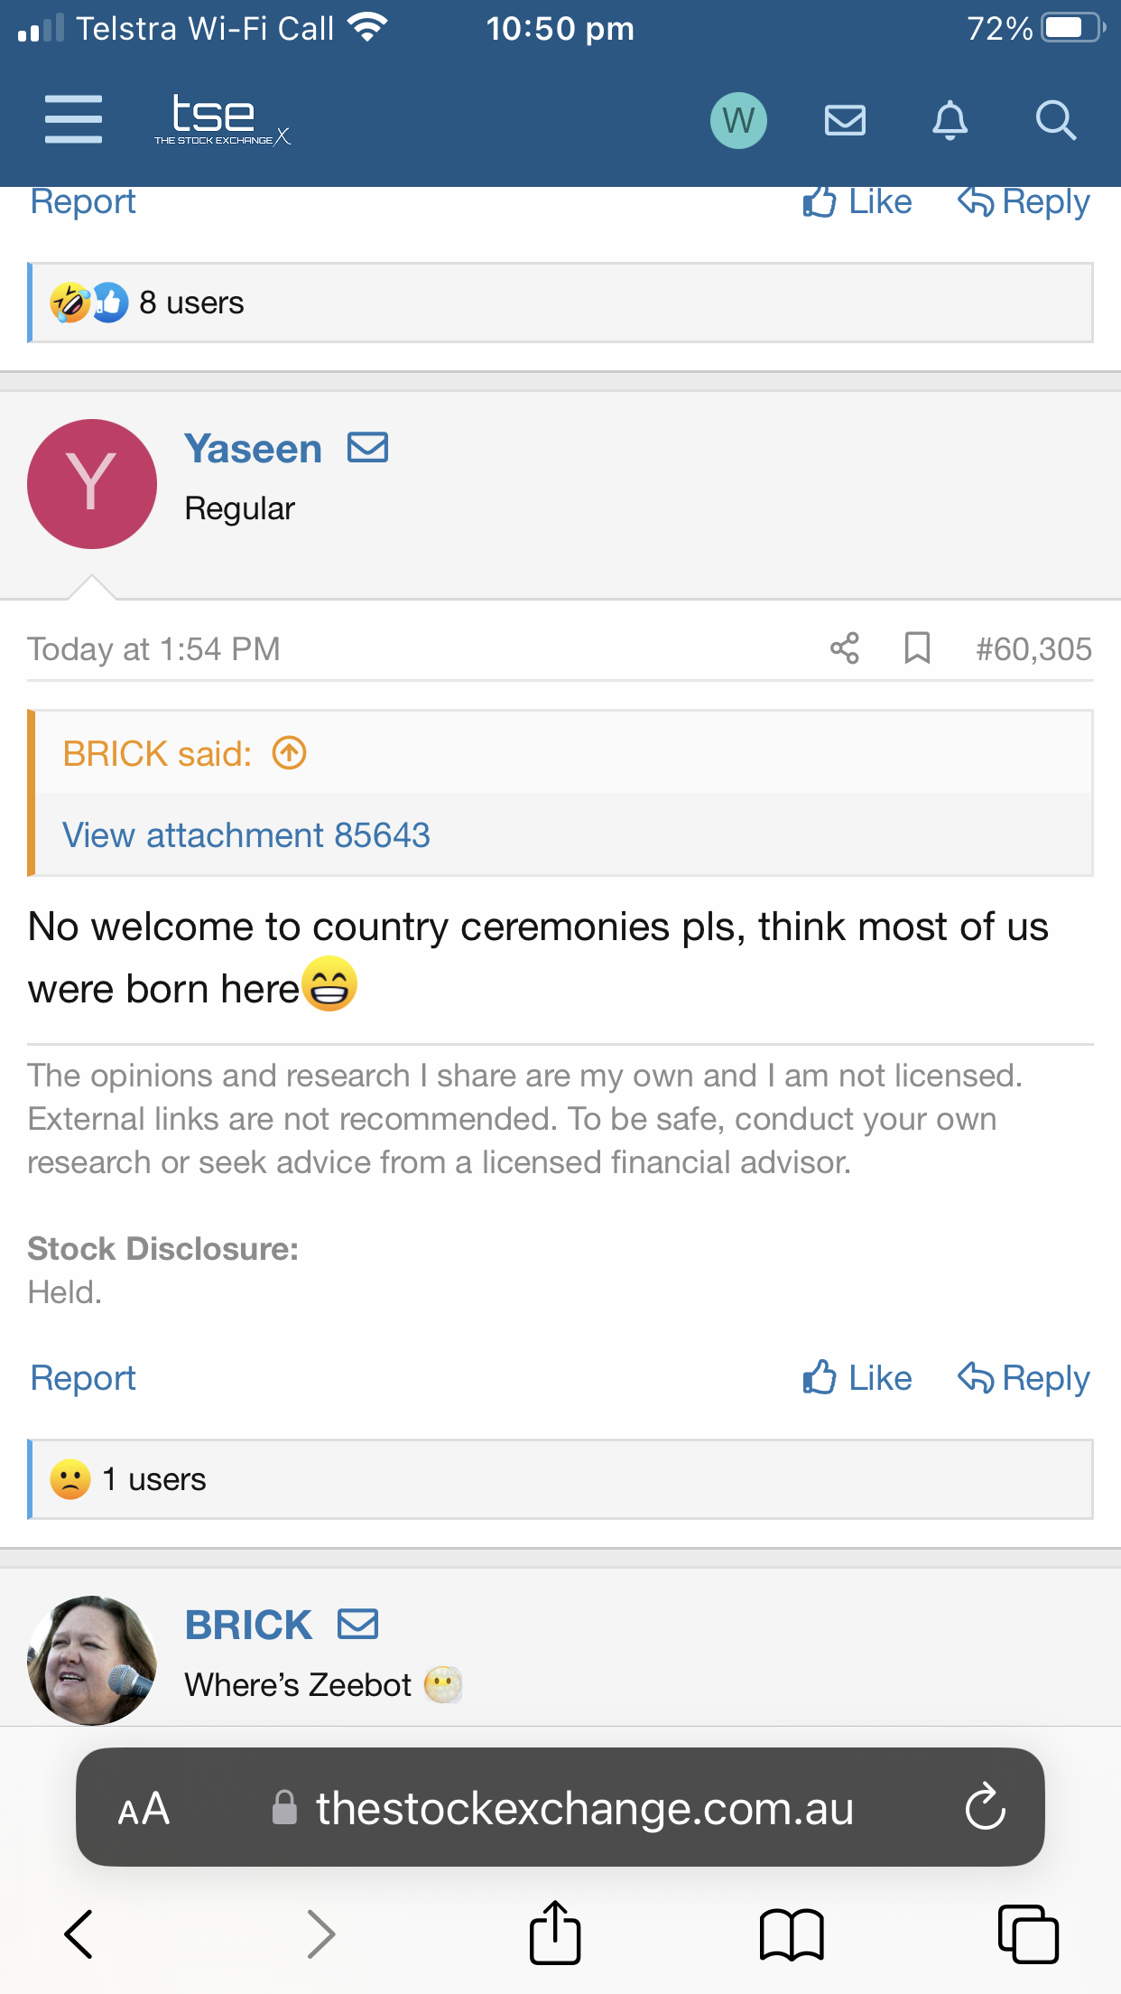Reply to Yaseen's post

click(1024, 1377)
